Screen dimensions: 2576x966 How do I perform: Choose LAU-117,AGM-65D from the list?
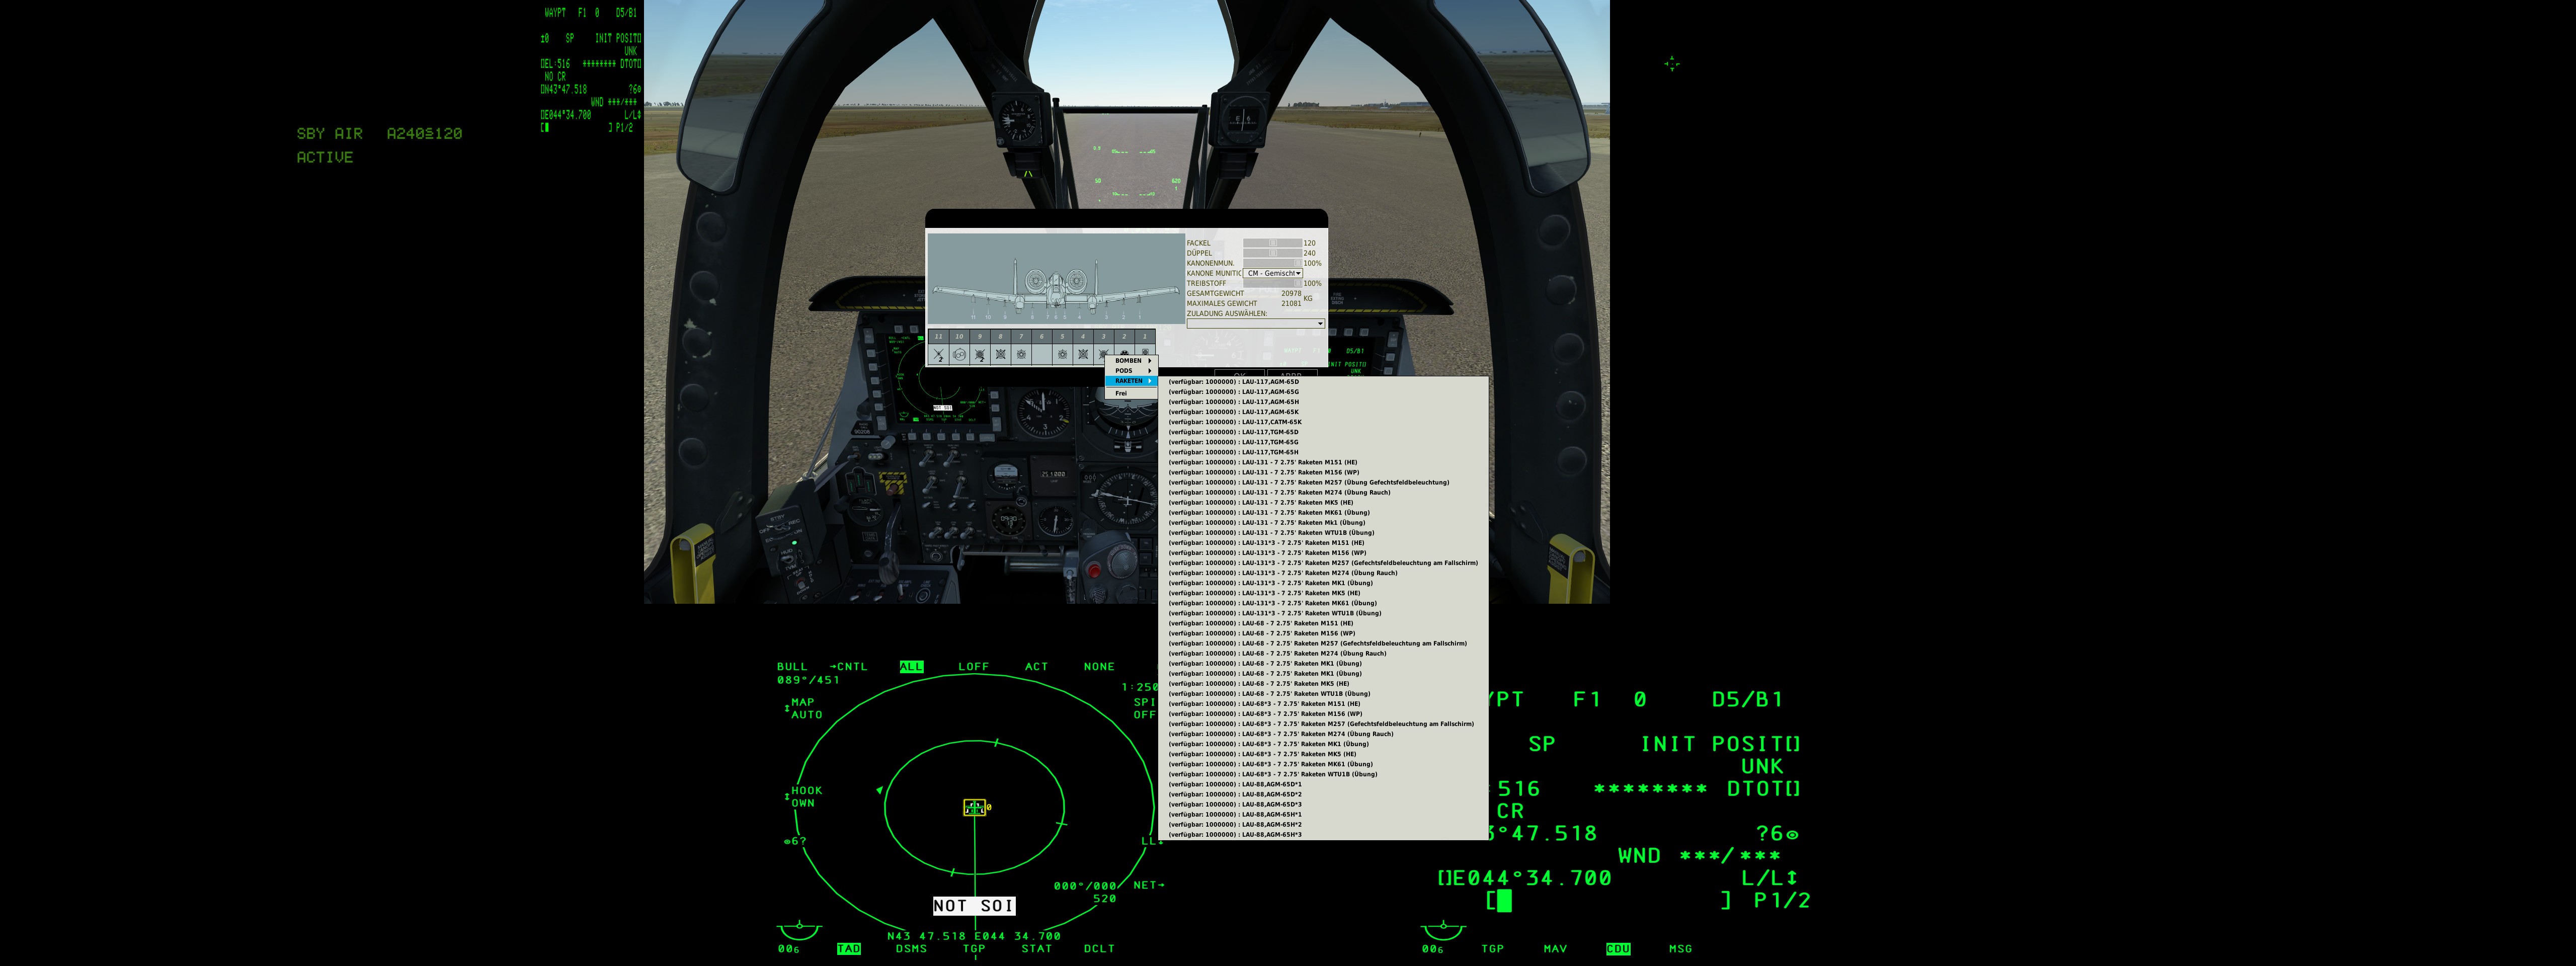[x=1324, y=381]
